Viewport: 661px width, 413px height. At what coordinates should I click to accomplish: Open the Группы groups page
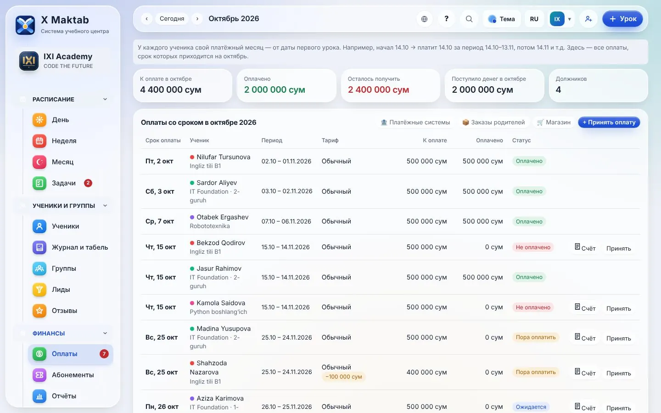tap(71, 268)
